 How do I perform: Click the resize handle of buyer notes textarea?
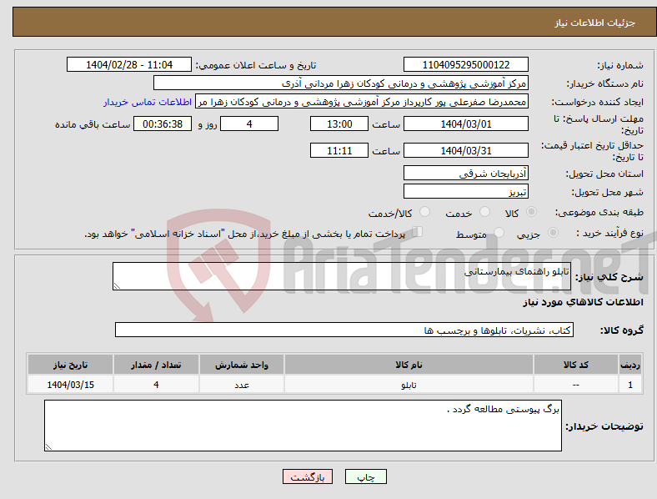point(48,447)
